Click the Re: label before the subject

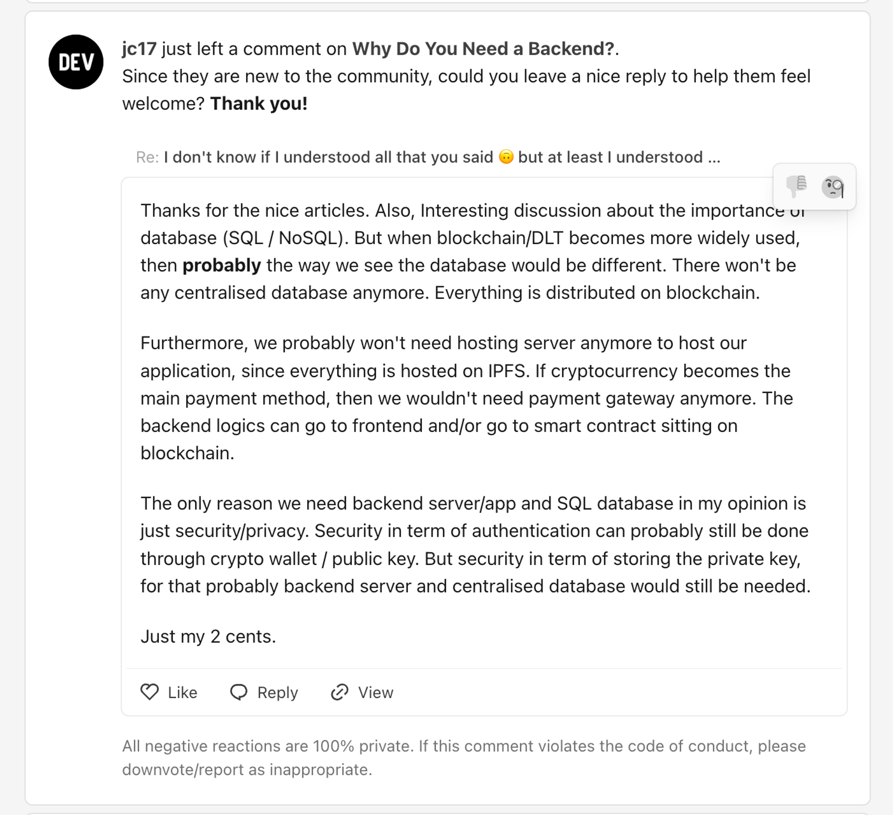(x=147, y=156)
